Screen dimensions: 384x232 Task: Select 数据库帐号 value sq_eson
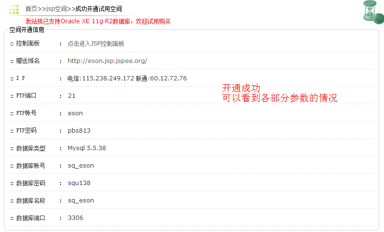pyautogui.click(x=81, y=166)
